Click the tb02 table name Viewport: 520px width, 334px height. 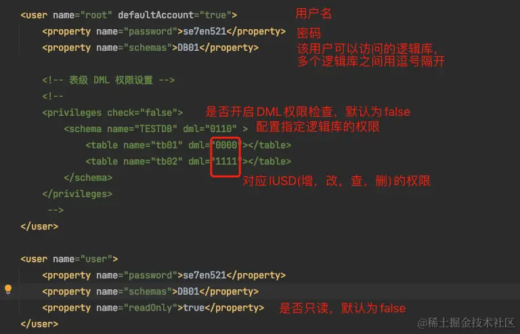tap(167, 161)
